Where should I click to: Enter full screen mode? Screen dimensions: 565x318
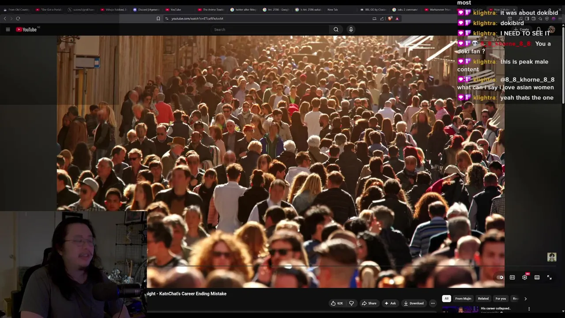pos(550,277)
